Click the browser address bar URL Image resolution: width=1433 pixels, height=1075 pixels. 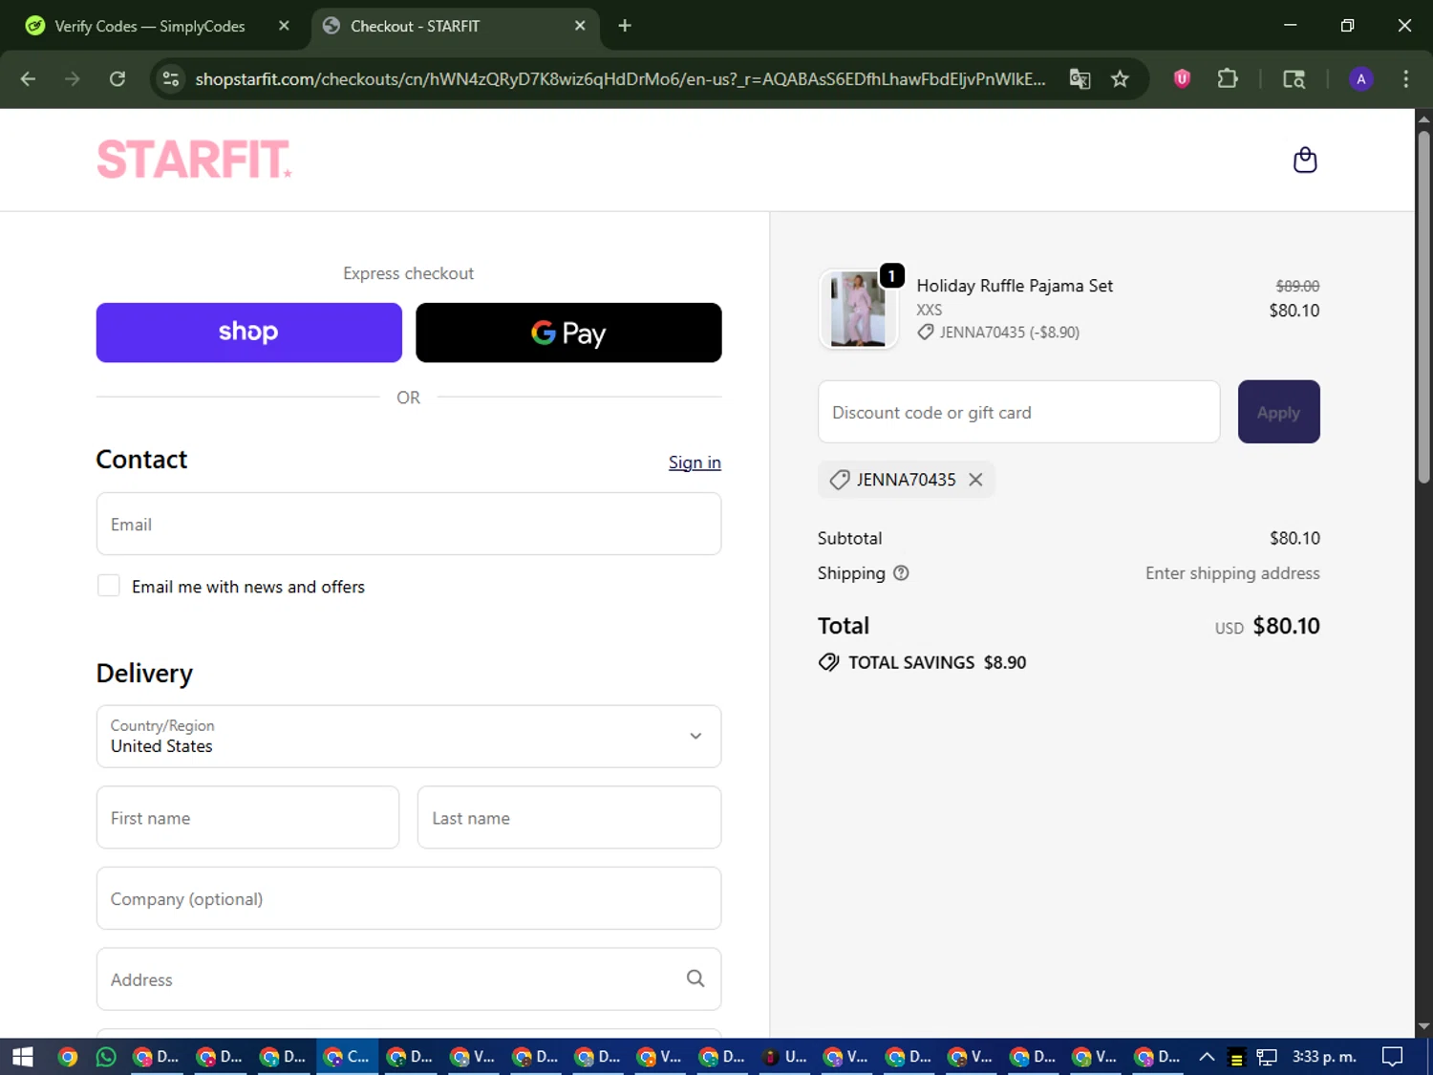point(620,79)
